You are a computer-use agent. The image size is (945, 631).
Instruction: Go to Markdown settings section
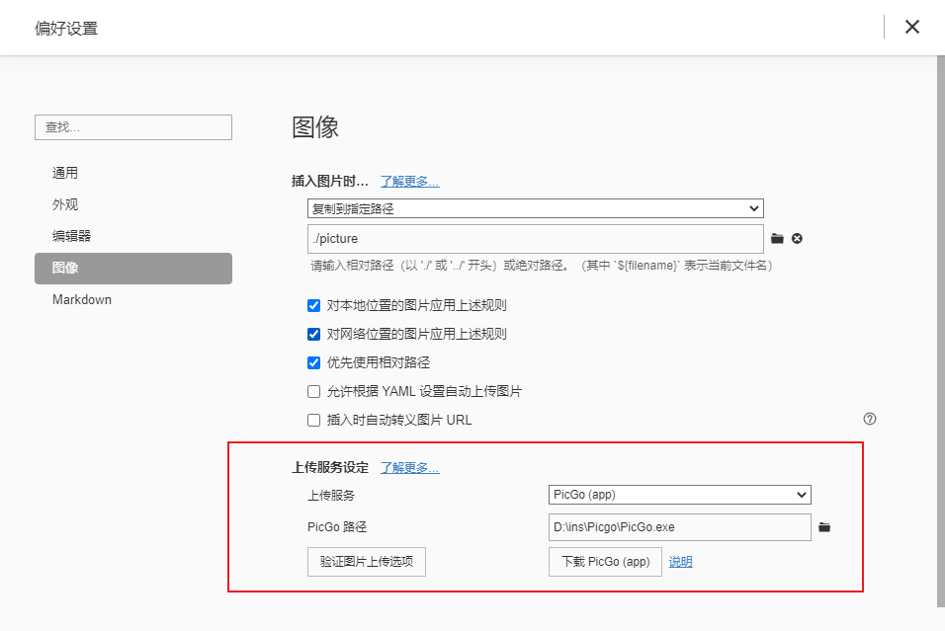pyautogui.click(x=133, y=300)
